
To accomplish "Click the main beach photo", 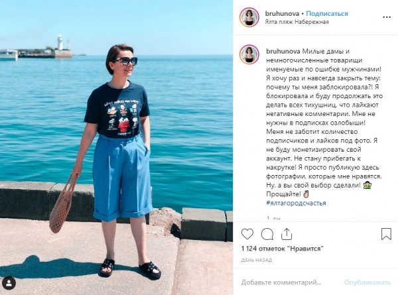I will pyautogui.click(x=117, y=147).
